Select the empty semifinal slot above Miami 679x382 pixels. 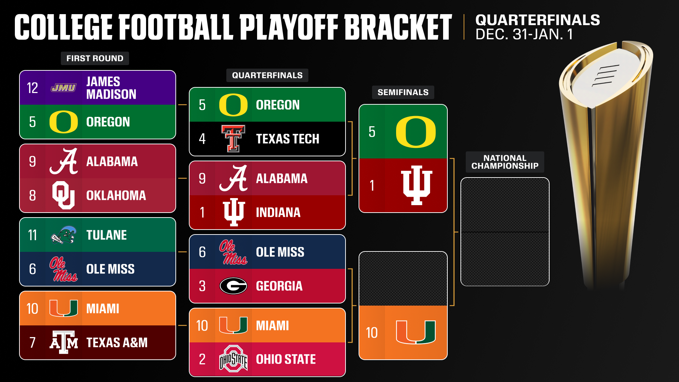pos(403,279)
